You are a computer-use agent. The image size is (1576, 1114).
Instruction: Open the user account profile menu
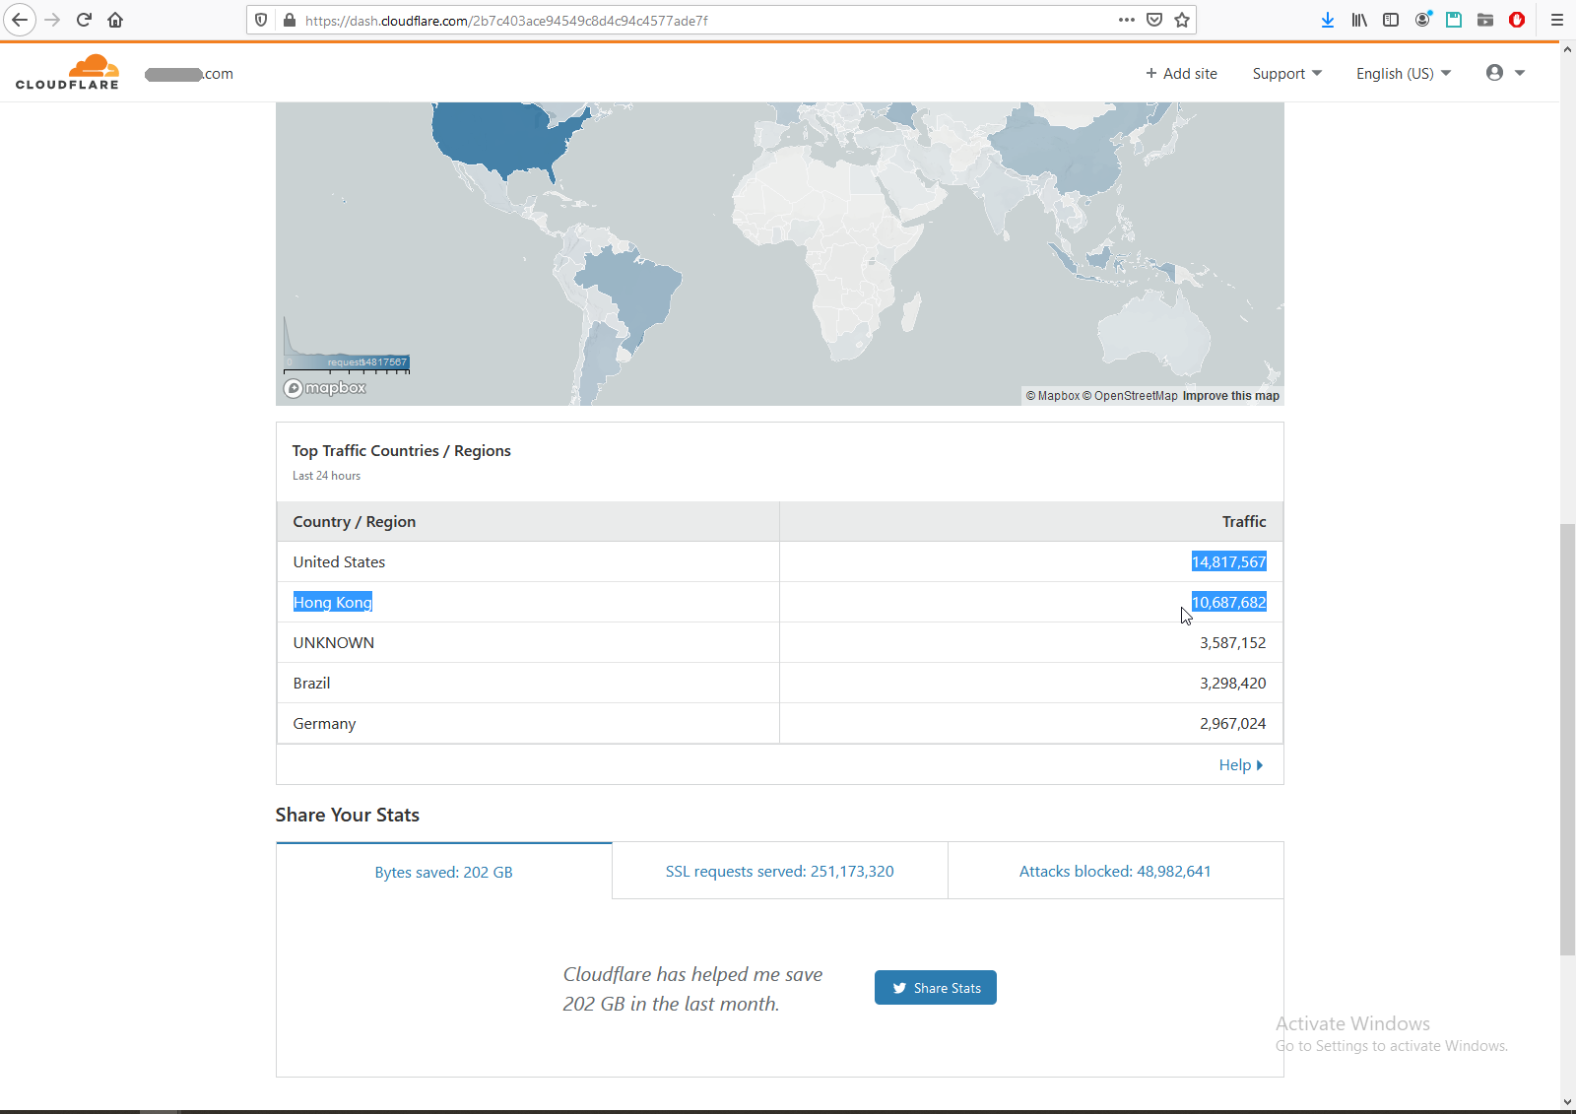tap(1505, 73)
